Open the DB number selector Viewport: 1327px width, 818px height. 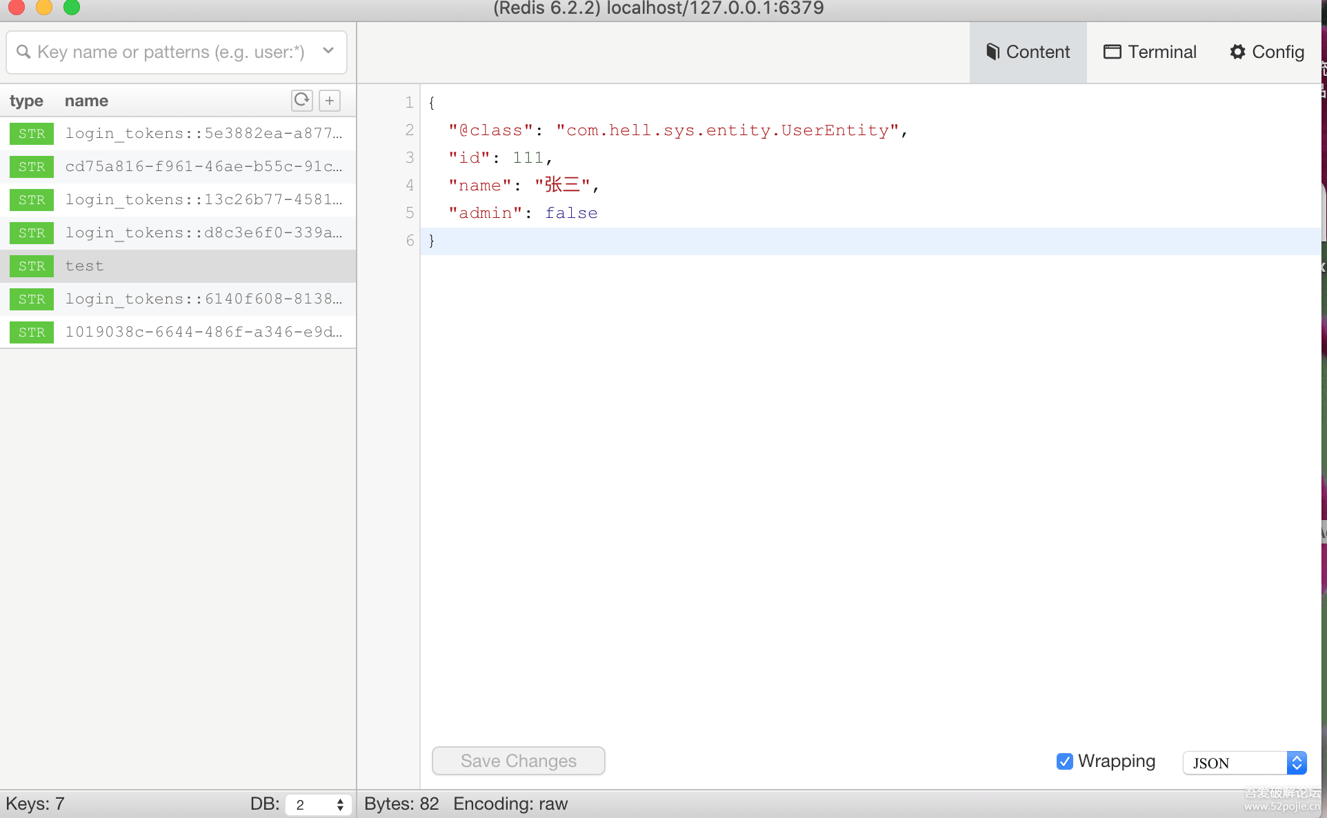tap(318, 805)
